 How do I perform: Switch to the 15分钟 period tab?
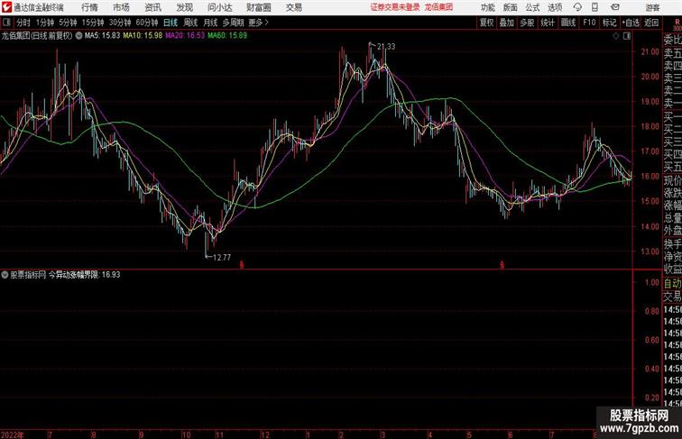pos(93,23)
